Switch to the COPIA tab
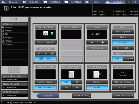139x104 pixels. [94, 2]
